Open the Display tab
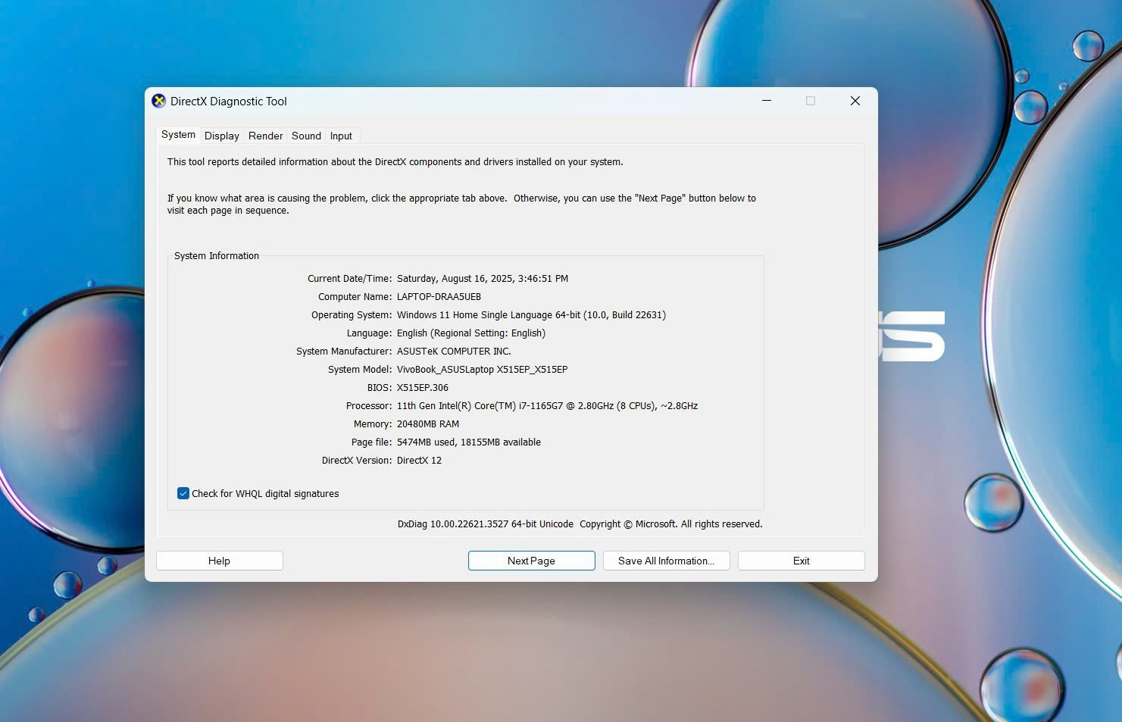1122x722 pixels. pyautogui.click(x=221, y=136)
